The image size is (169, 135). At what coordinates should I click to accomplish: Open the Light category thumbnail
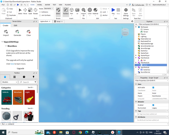click(x=30, y=97)
